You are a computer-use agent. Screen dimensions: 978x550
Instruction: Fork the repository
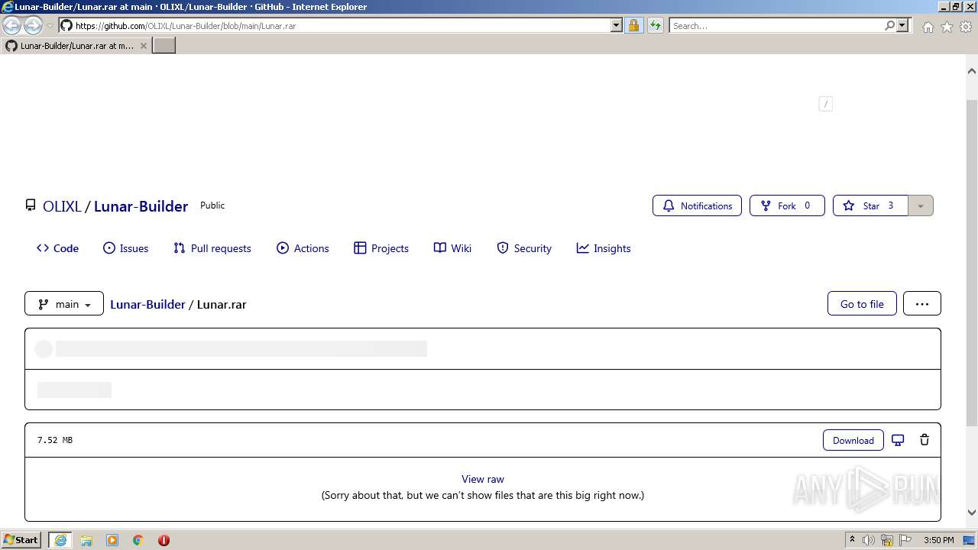pos(787,205)
